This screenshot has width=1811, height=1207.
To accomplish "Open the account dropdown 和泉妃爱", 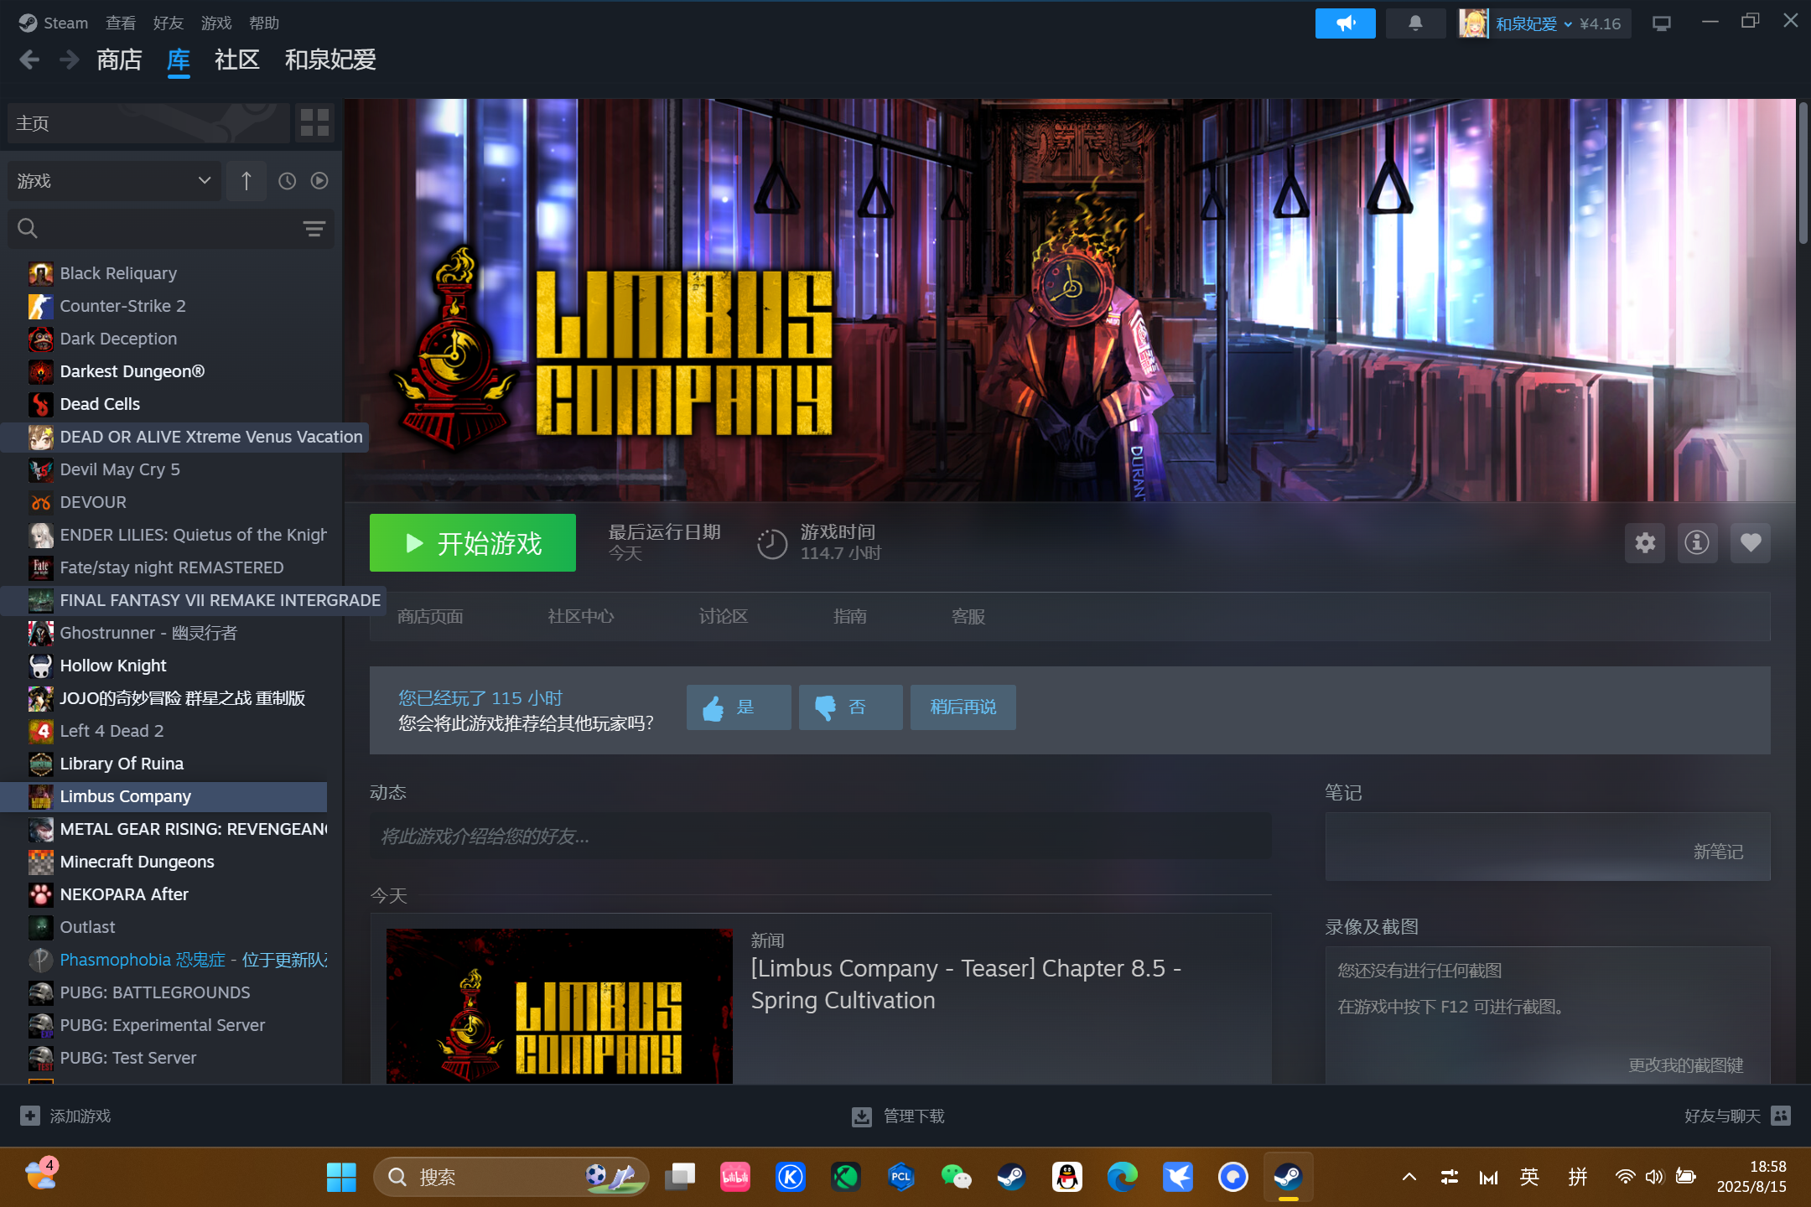I will pos(1533,23).
